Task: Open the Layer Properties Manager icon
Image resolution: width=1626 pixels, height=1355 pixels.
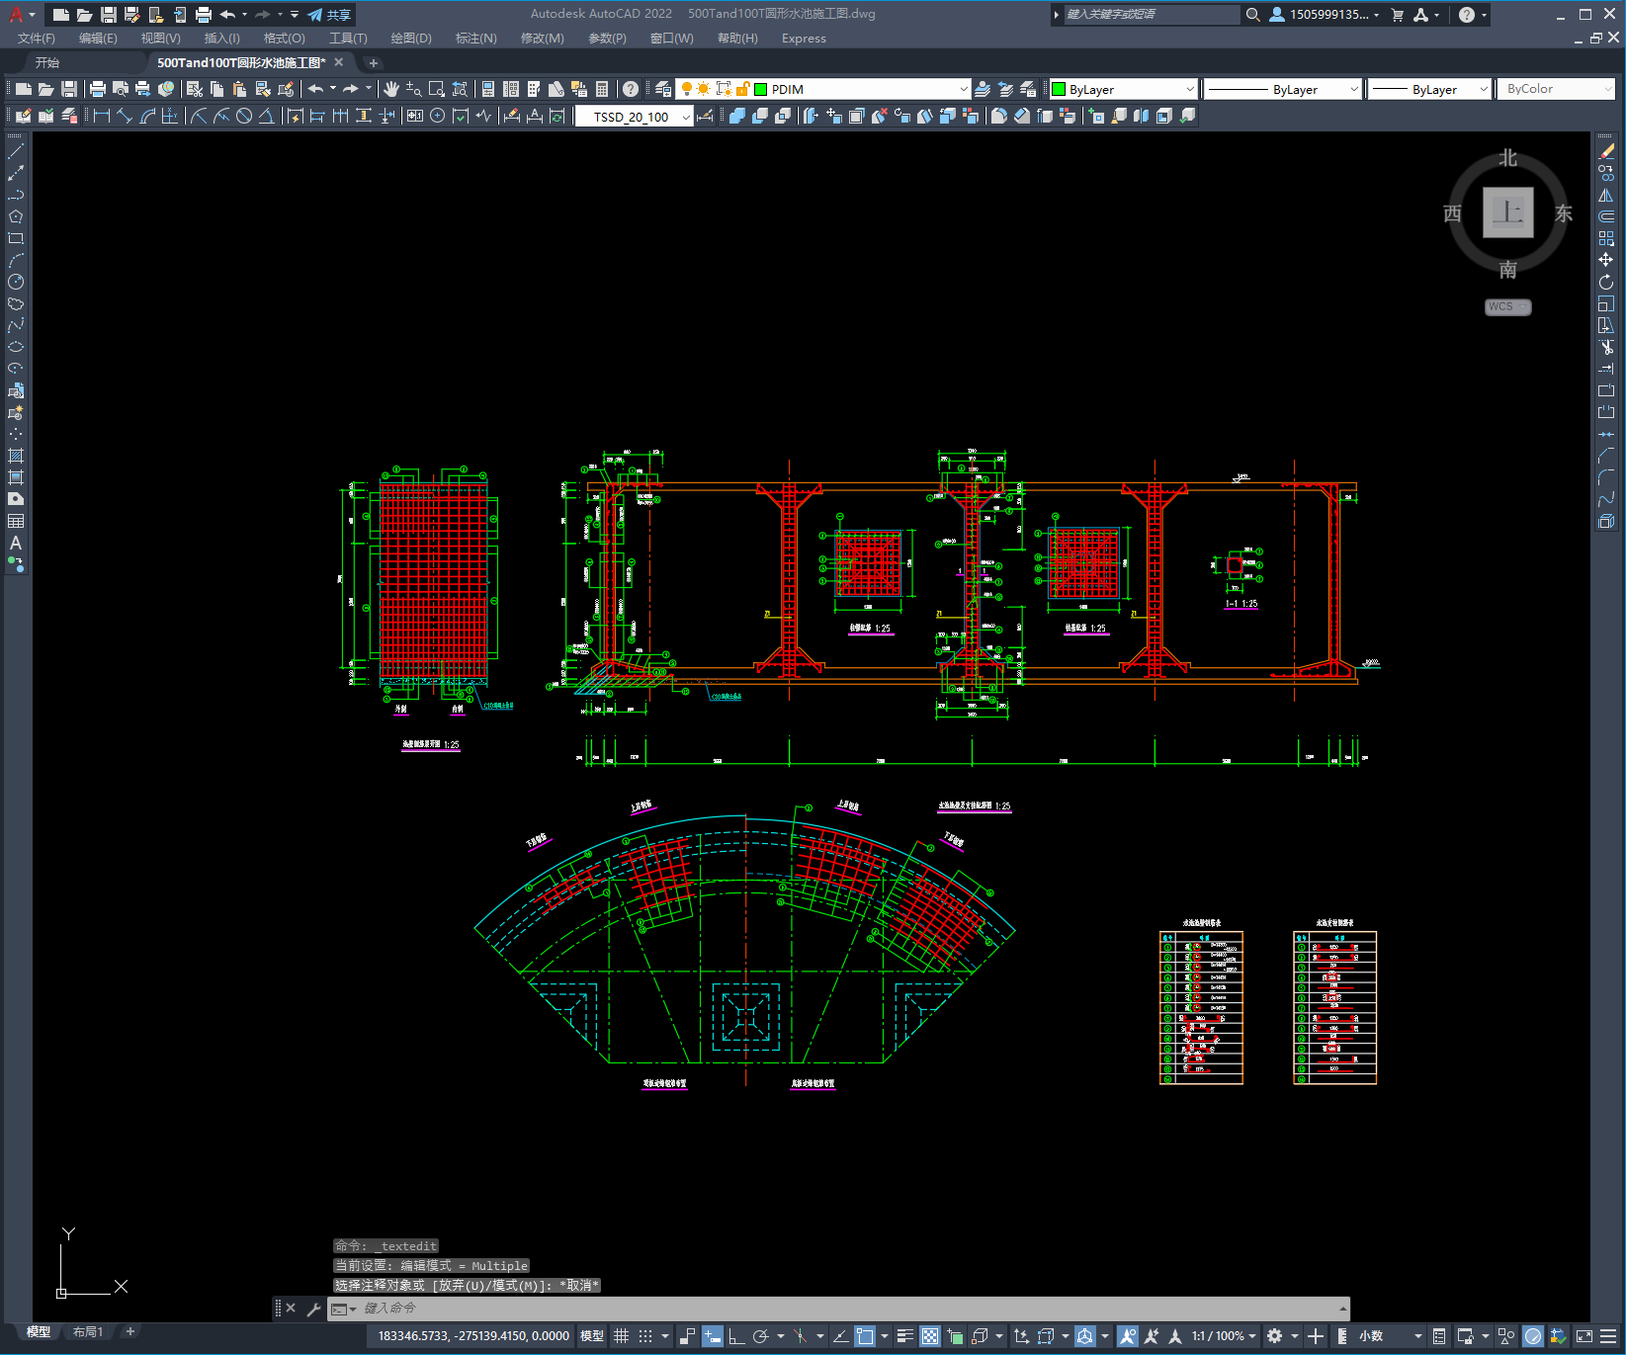Action: 663,89
